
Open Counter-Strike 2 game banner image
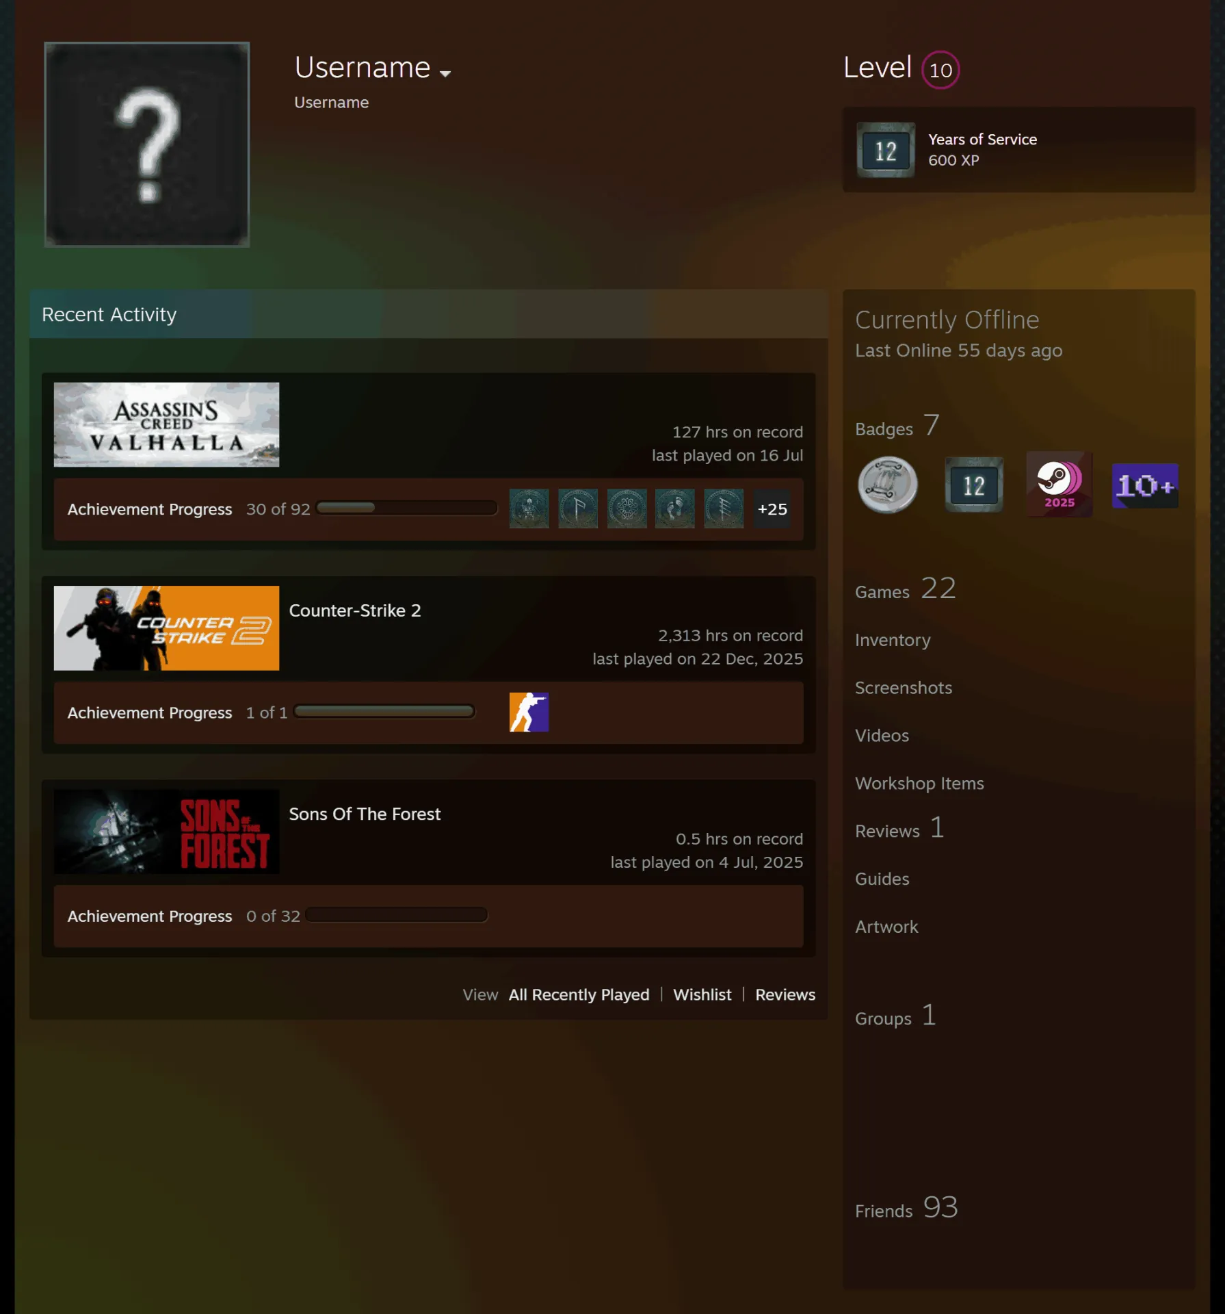pos(166,628)
